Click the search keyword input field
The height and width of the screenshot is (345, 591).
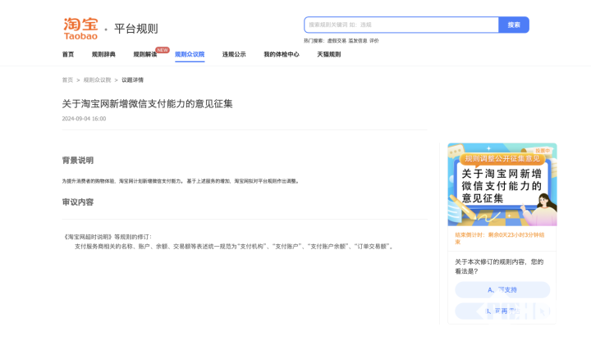[401, 25]
